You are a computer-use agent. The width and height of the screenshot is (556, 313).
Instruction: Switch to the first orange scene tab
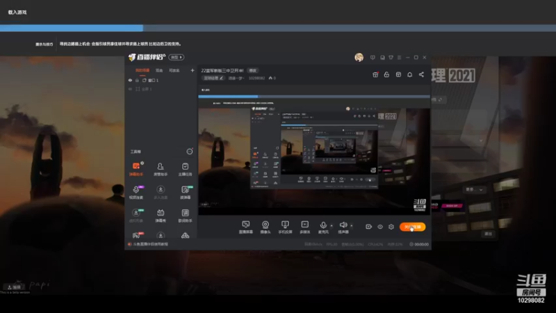(142, 71)
